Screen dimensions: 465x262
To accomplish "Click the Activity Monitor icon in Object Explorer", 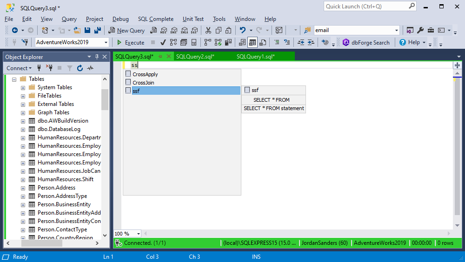I will coord(90,68).
